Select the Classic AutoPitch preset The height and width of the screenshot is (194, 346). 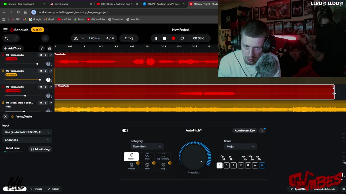pyautogui.click(x=131, y=156)
